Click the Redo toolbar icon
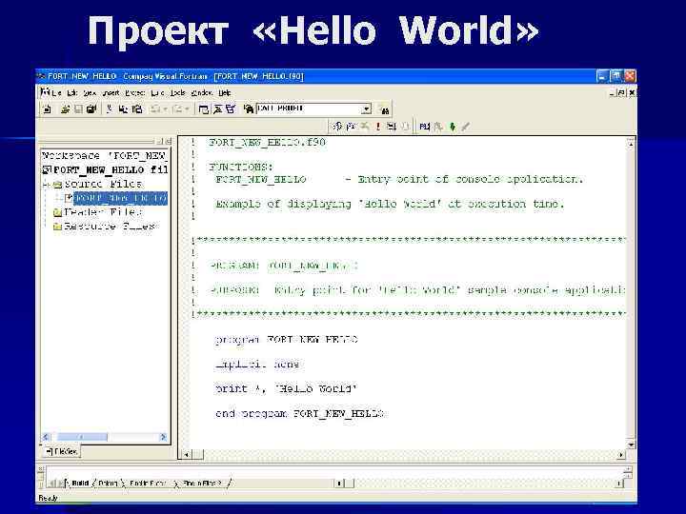 pos(177,109)
